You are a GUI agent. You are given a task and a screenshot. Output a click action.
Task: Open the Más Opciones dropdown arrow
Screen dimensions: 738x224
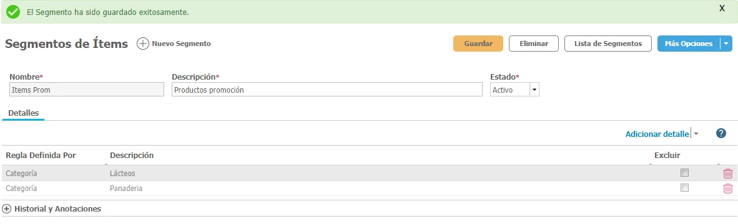point(726,44)
